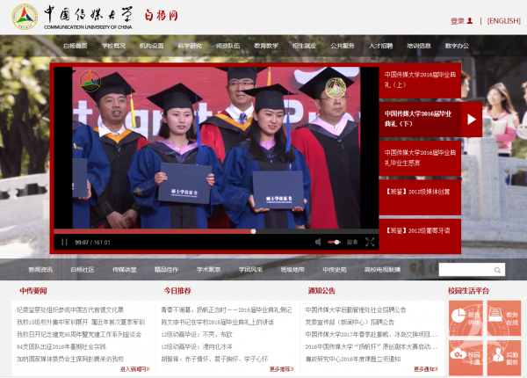Viewport: 527px width, 378px height.
Task: Pause the graduation video
Action: click(x=63, y=242)
